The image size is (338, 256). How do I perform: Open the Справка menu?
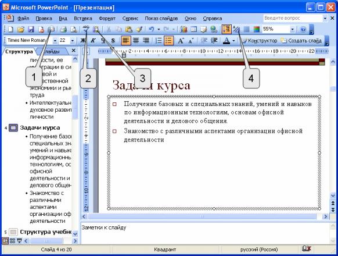point(213,19)
